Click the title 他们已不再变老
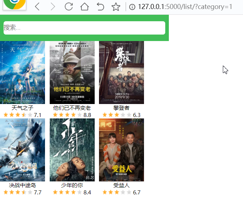243x203 pixels. click(72, 108)
